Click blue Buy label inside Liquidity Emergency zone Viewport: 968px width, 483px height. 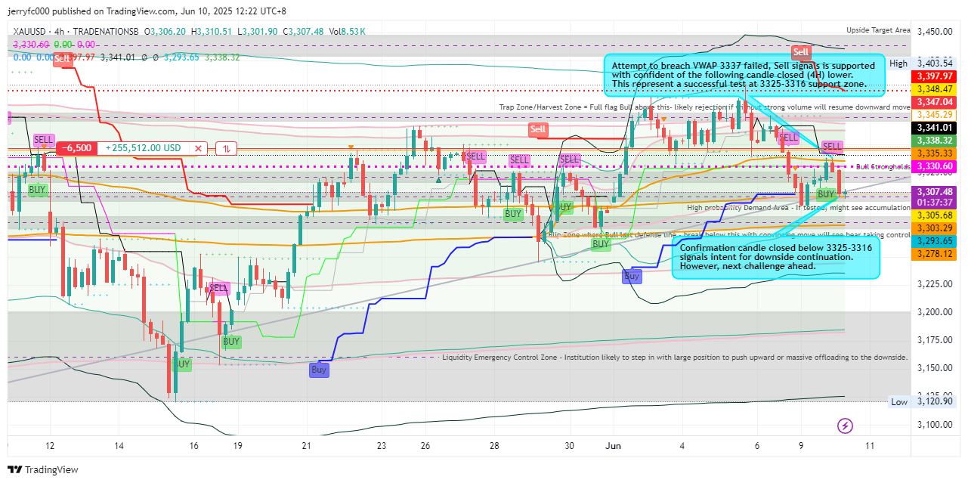pyautogui.click(x=319, y=370)
